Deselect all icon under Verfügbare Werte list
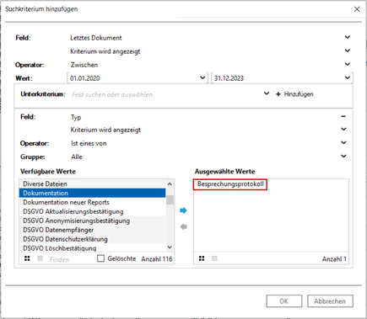 [40, 258]
